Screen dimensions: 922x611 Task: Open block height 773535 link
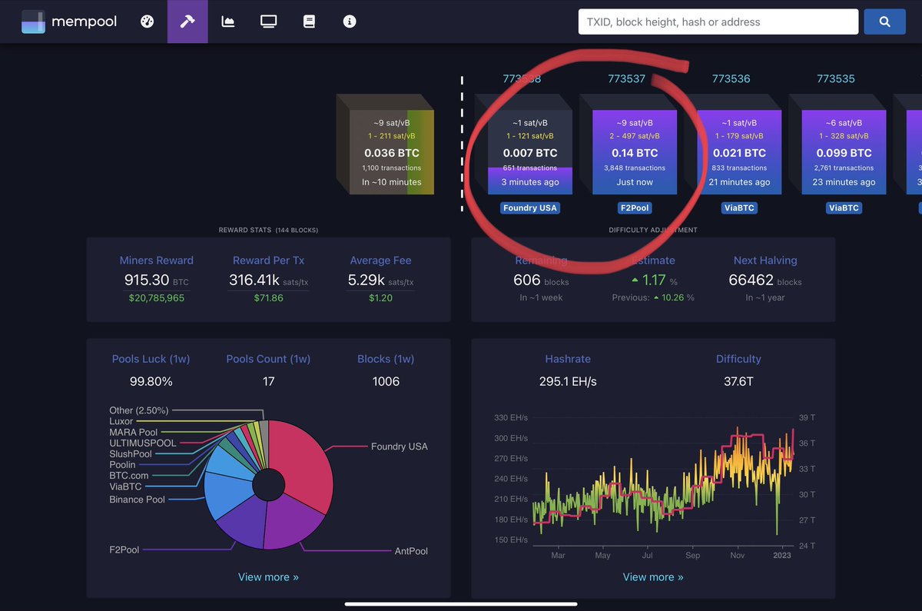(836, 78)
